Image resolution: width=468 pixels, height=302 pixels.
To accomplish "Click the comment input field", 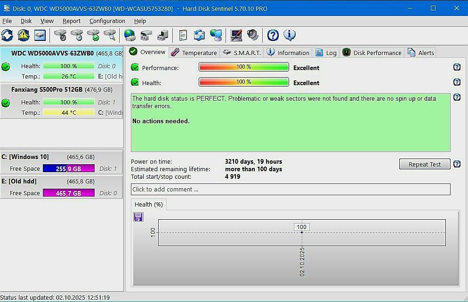I will coord(290,189).
